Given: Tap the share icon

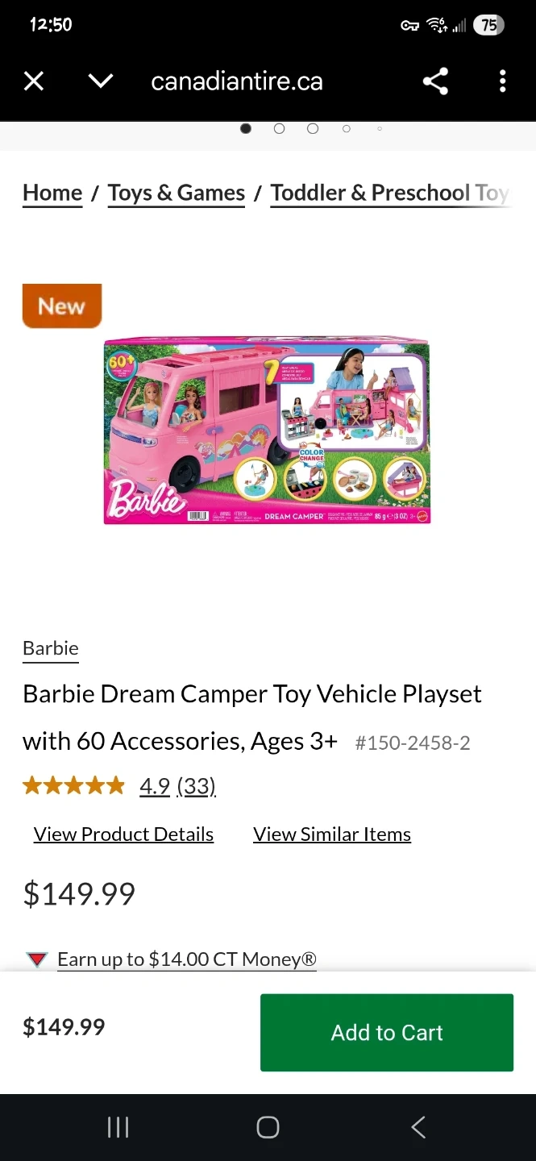Looking at the screenshot, I should 435,81.
